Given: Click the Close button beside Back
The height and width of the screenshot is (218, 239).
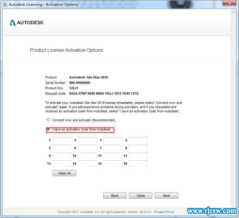Looking at the screenshot, I should coord(140,196).
